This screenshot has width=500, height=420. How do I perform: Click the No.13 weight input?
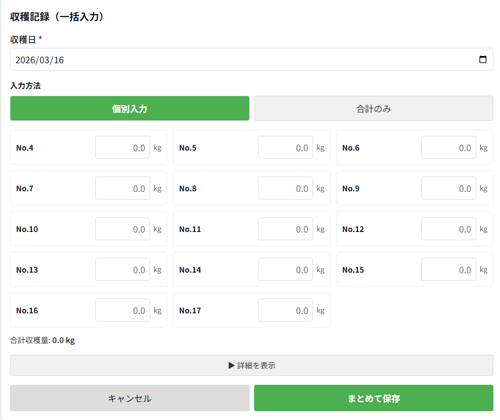click(122, 270)
